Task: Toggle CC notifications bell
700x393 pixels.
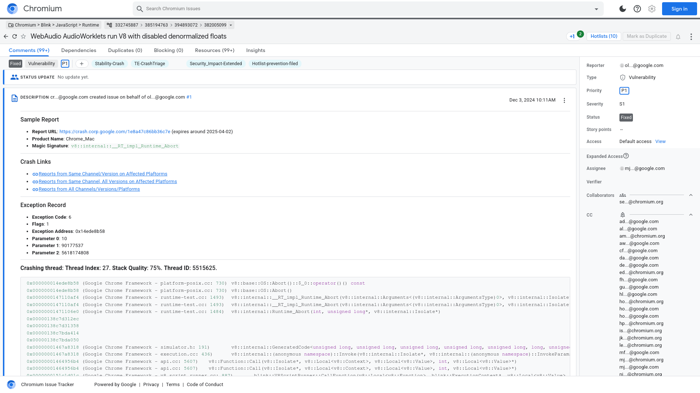Action: (622, 215)
